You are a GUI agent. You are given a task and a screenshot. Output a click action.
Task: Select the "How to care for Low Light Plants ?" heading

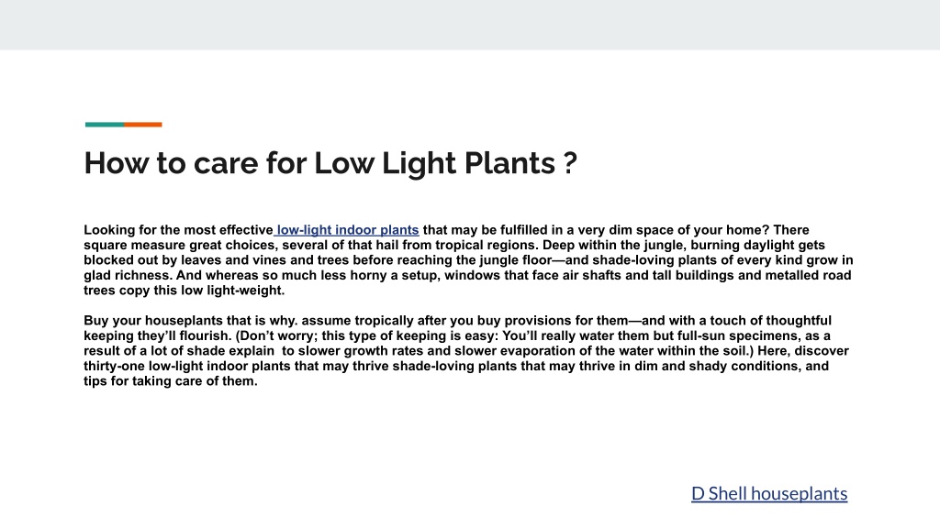tap(330, 163)
